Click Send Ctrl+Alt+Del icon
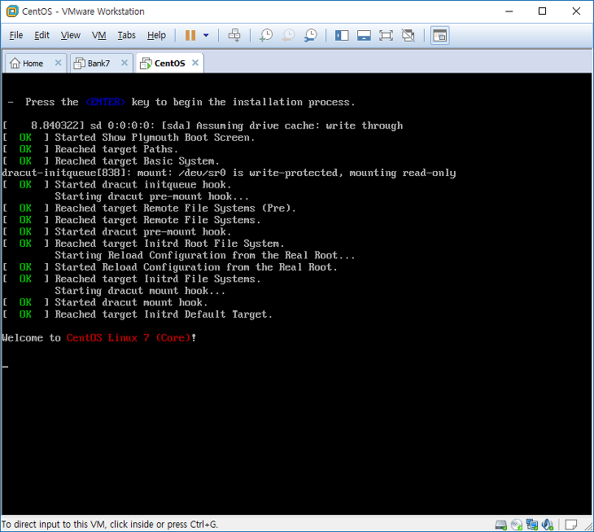 pyautogui.click(x=234, y=35)
